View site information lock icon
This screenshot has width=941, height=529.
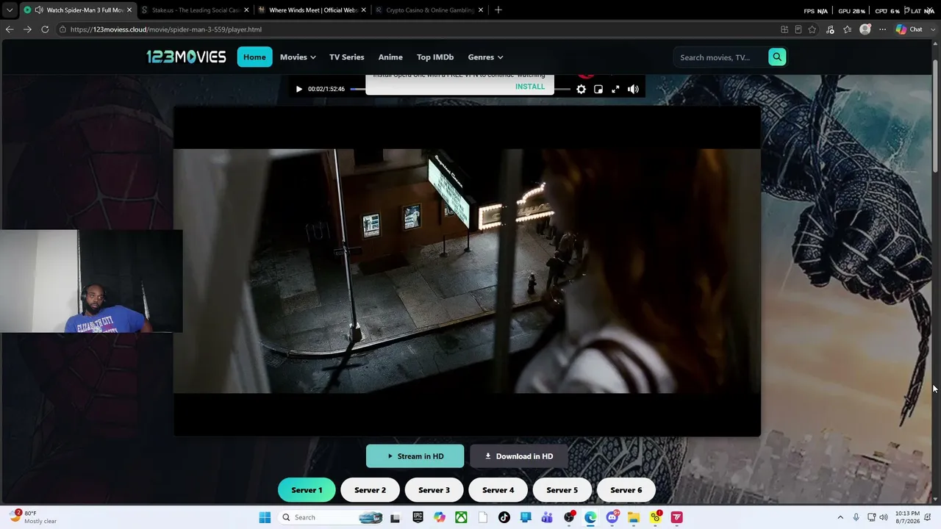(x=63, y=29)
